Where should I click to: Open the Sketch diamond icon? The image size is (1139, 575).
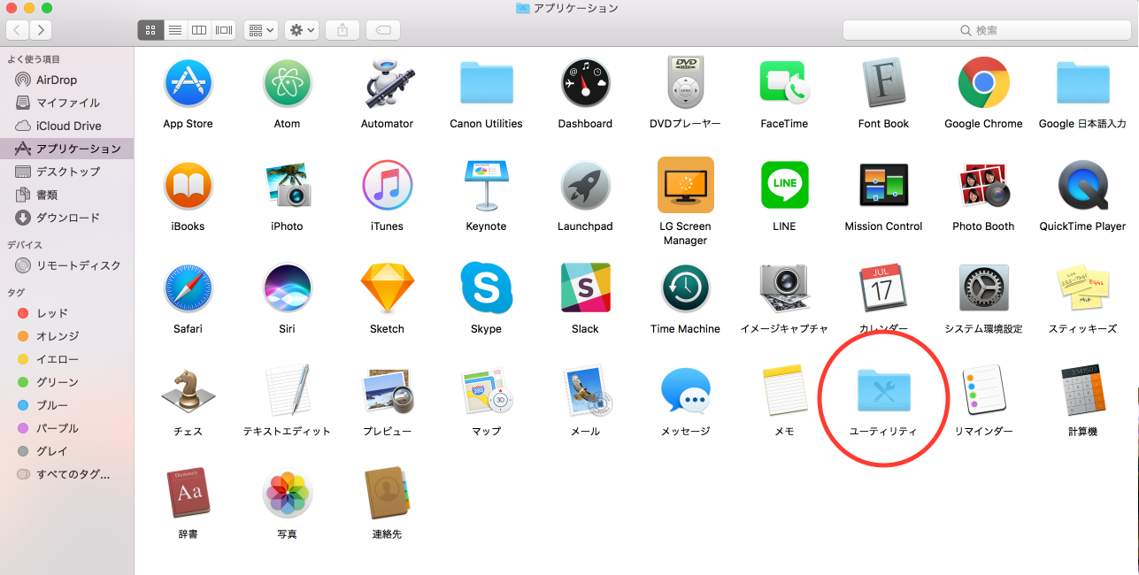pyautogui.click(x=387, y=288)
